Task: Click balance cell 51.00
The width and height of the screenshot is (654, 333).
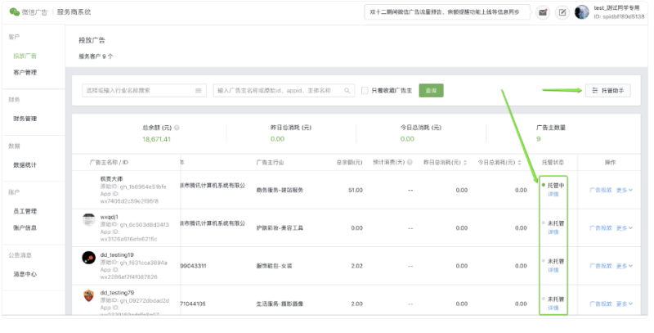Action: [356, 191]
